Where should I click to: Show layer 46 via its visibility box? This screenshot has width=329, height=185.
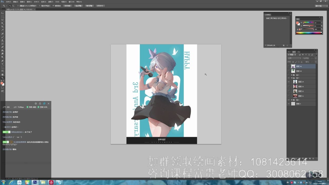(289, 66)
